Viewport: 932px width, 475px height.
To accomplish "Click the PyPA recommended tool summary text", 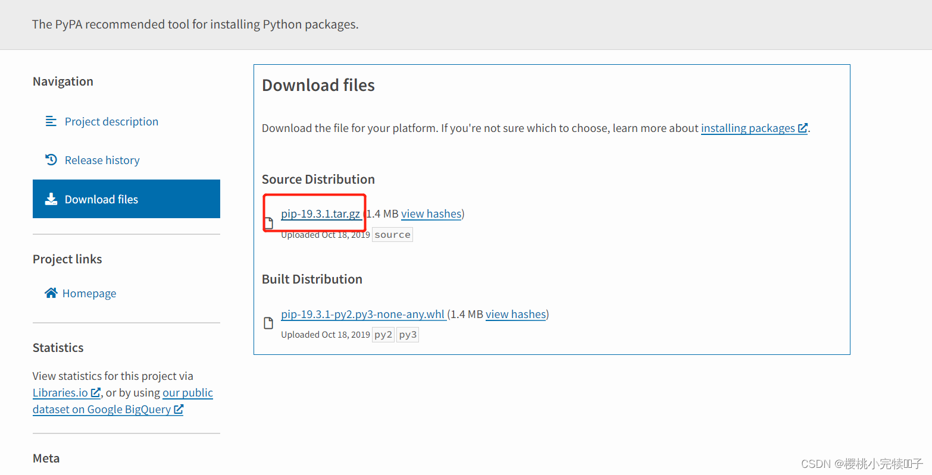I will click(195, 24).
